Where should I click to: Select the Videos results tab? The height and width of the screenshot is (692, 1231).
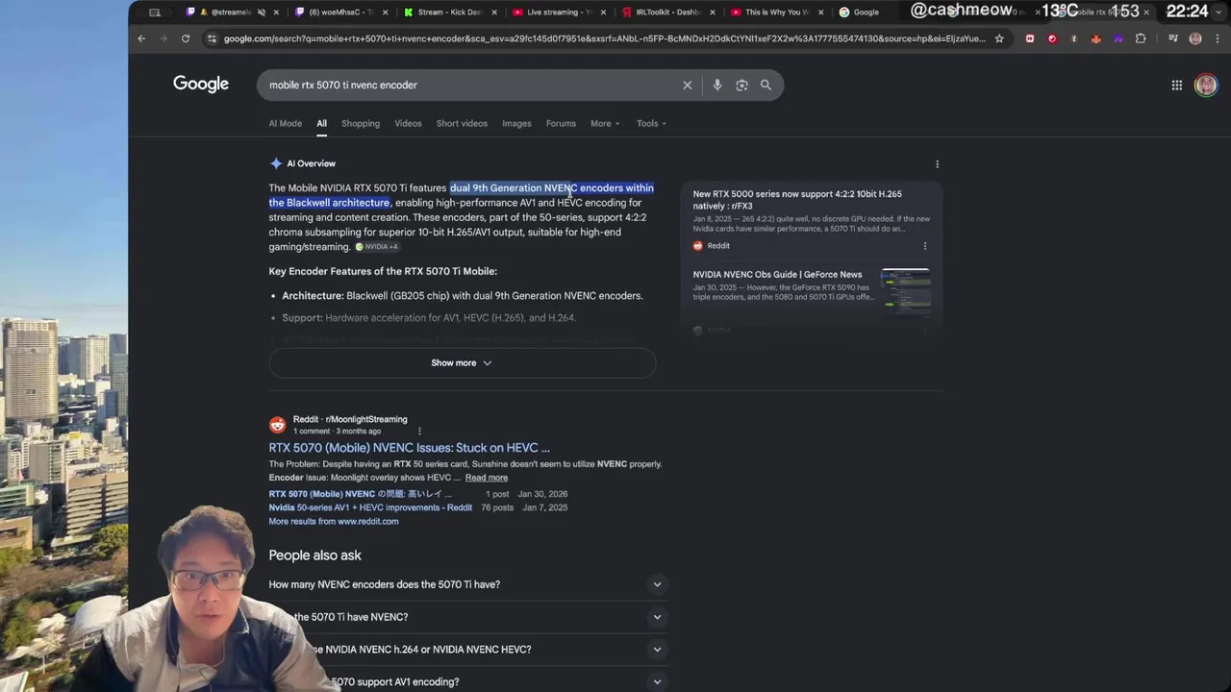pyautogui.click(x=408, y=123)
